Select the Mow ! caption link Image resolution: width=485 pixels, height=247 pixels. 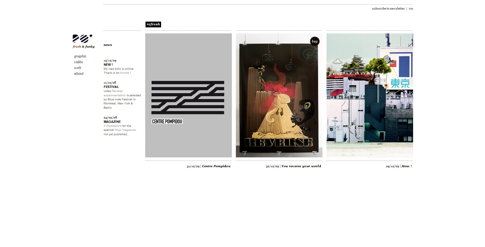406,166
